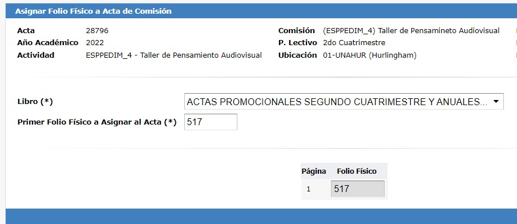Click the Libro (*) label

point(35,102)
